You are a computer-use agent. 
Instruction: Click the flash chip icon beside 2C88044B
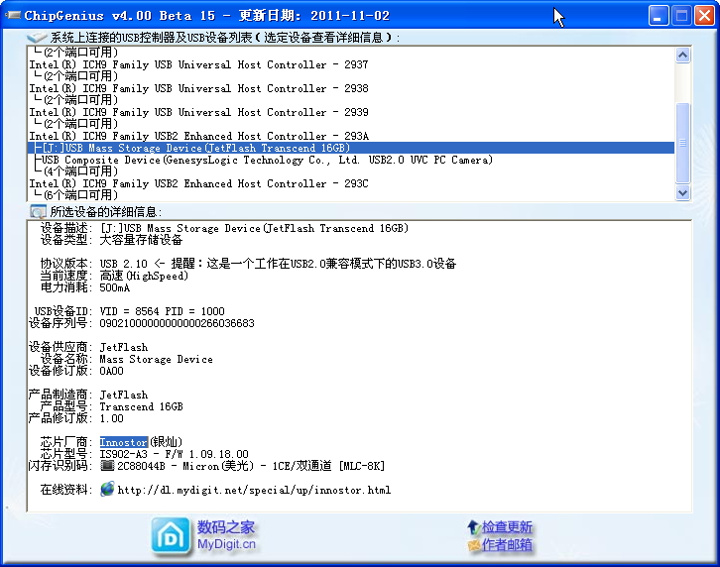coord(107,466)
